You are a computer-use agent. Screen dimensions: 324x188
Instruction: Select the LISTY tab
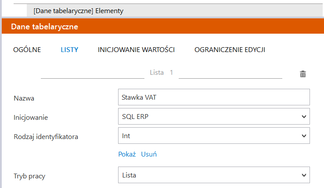click(69, 50)
